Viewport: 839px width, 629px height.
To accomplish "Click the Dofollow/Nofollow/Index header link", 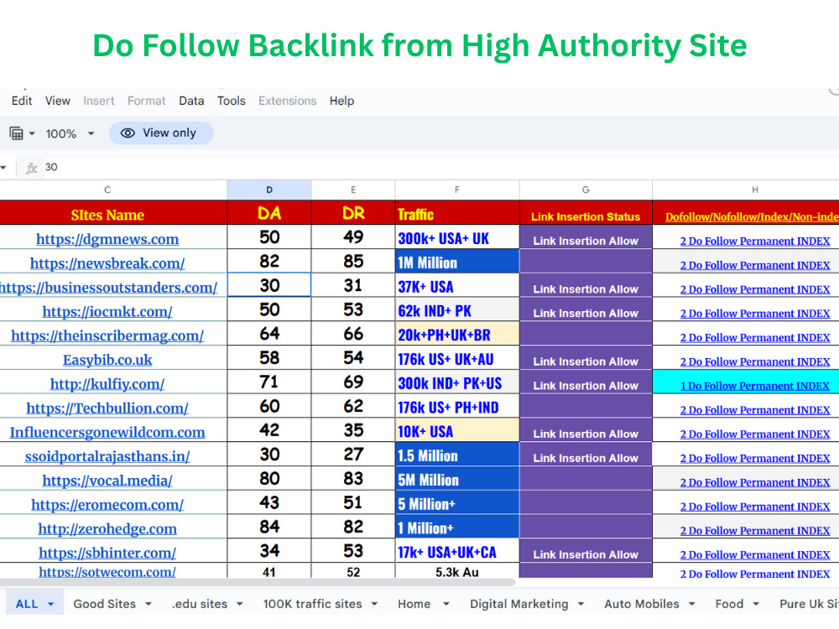I will 752,216.
